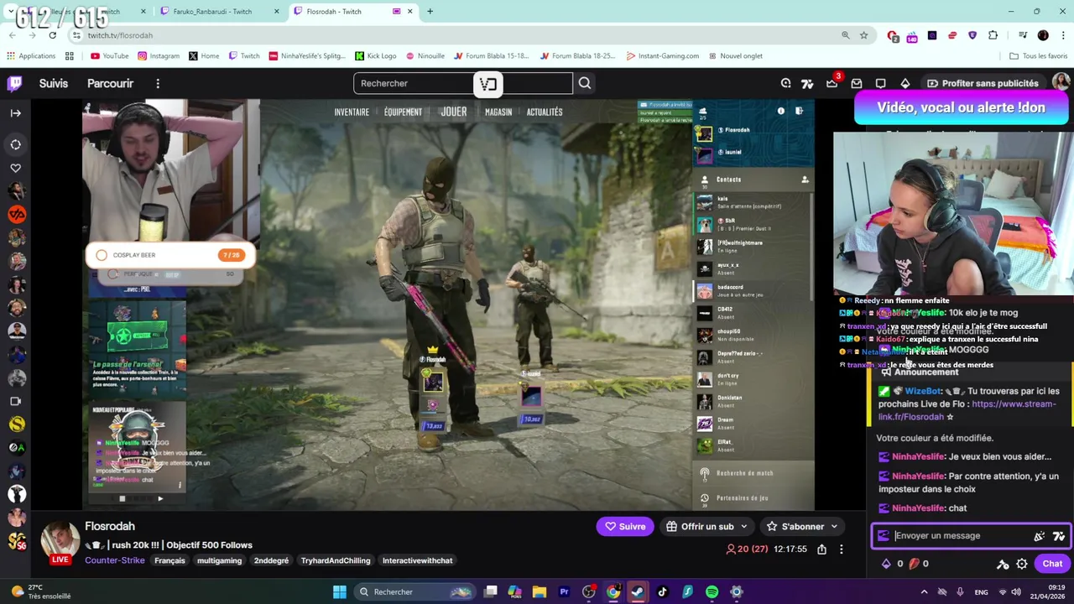
Task: Open Steam from the taskbar
Action: (638, 591)
